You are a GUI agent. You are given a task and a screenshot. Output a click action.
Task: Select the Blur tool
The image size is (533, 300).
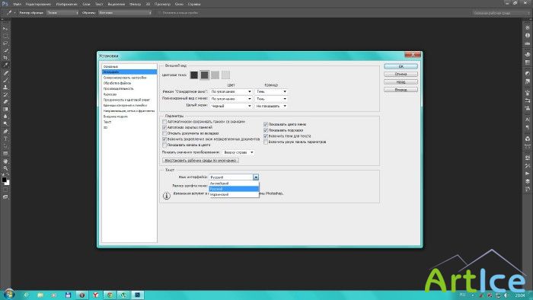(5, 116)
